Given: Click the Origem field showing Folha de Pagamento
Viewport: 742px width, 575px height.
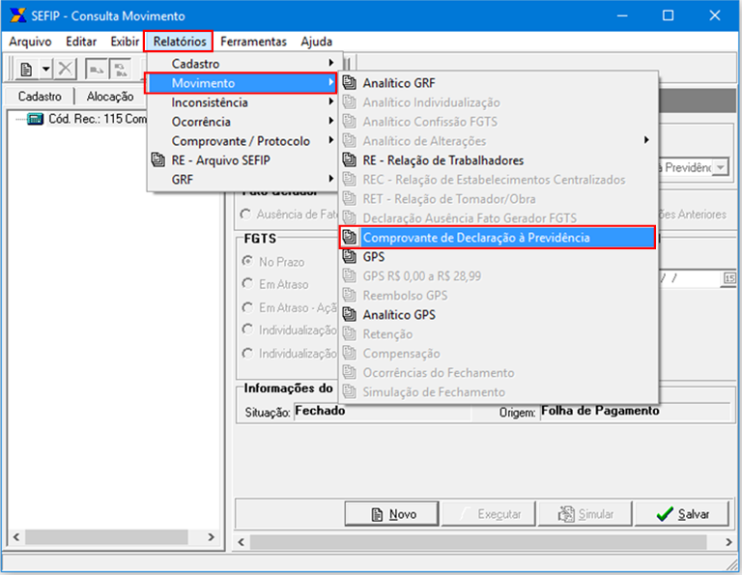Looking at the screenshot, I should (635, 411).
